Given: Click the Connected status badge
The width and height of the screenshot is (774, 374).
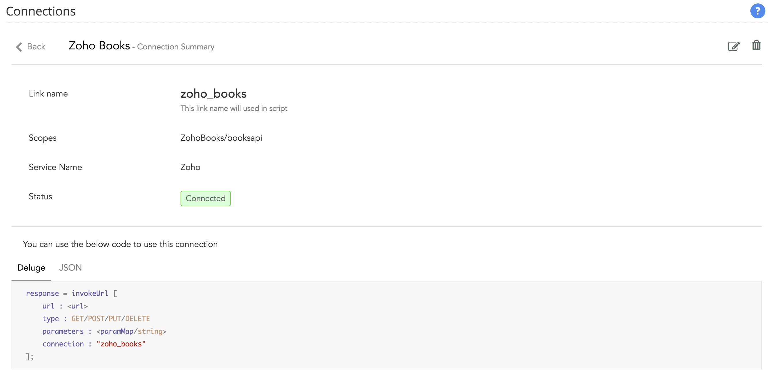Looking at the screenshot, I should (205, 198).
